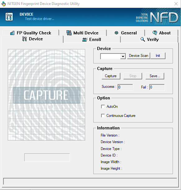Click the NFD logo in the banner
Image resolution: width=181 pixels, height=190 pixels.
(164, 17)
